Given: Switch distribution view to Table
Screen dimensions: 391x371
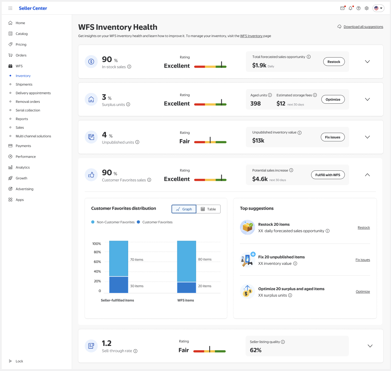Looking at the screenshot, I should [x=208, y=209].
